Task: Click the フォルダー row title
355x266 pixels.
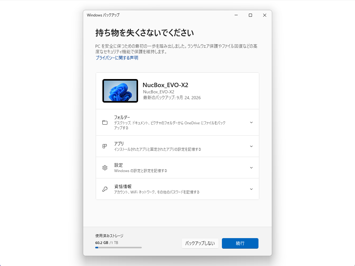Action: tap(122, 117)
